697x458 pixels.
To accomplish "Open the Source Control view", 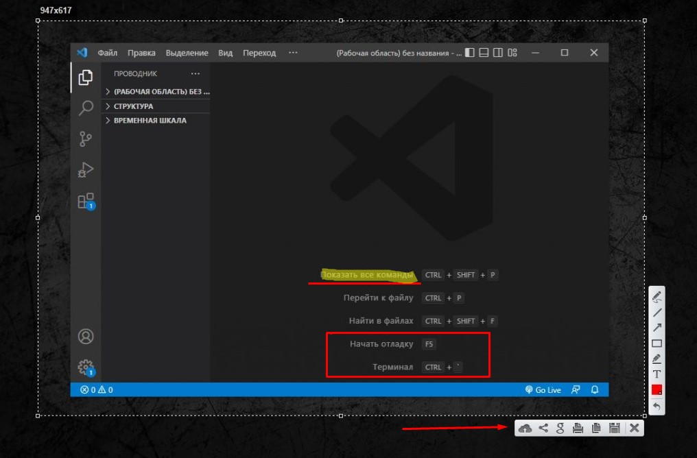I will (x=85, y=138).
